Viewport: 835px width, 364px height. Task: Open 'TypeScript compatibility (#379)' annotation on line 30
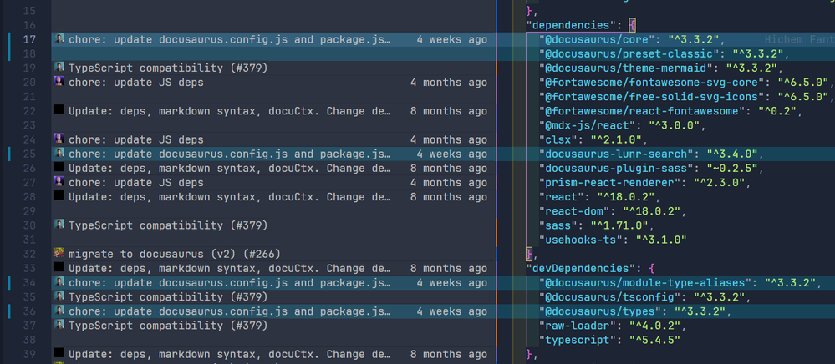pyautogui.click(x=168, y=225)
